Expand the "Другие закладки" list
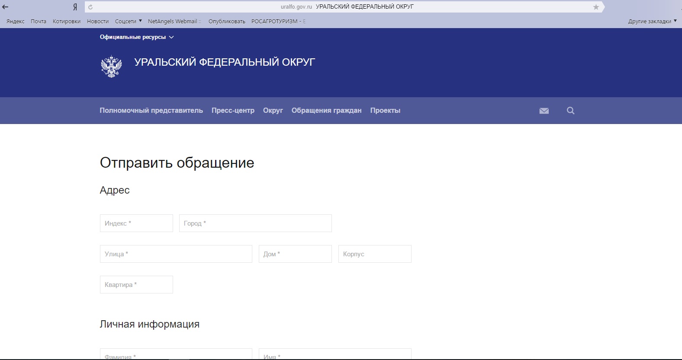 pos(652,21)
